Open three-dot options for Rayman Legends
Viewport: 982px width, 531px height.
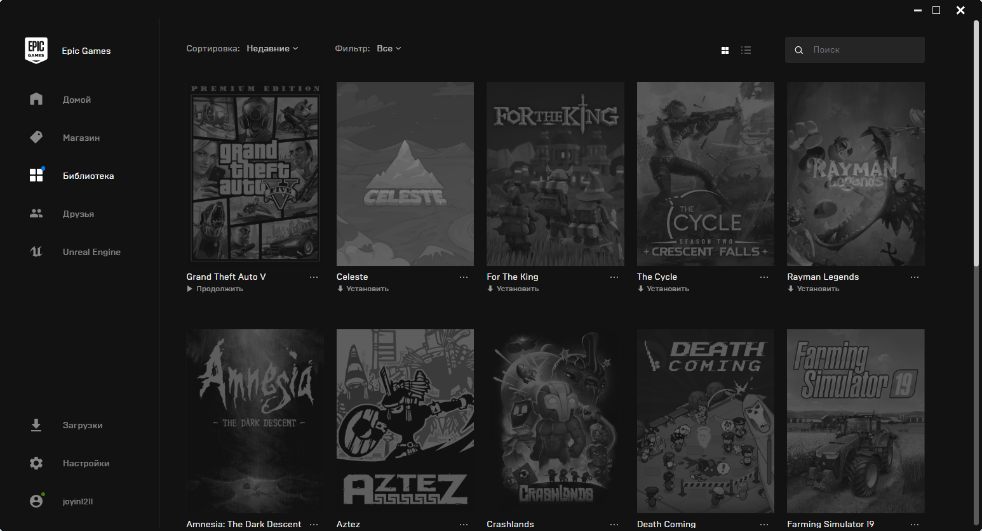914,277
